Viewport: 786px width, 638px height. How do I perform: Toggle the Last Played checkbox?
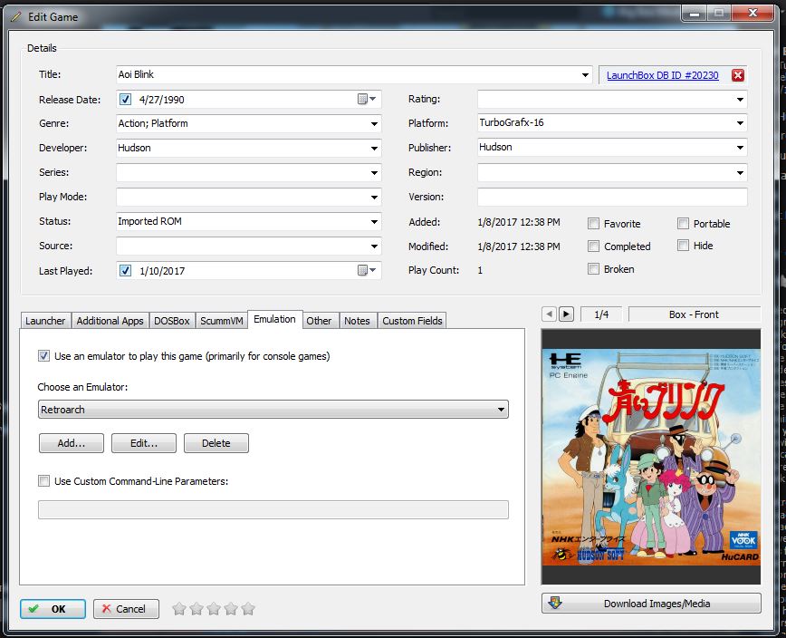[x=125, y=271]
